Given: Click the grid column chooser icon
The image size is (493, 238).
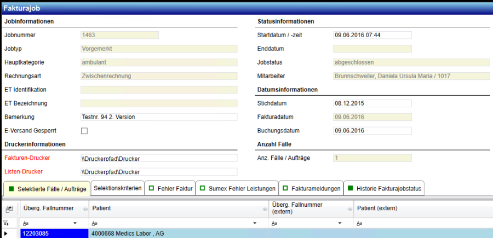Looking at the screenshot, I should pos(9,209).
